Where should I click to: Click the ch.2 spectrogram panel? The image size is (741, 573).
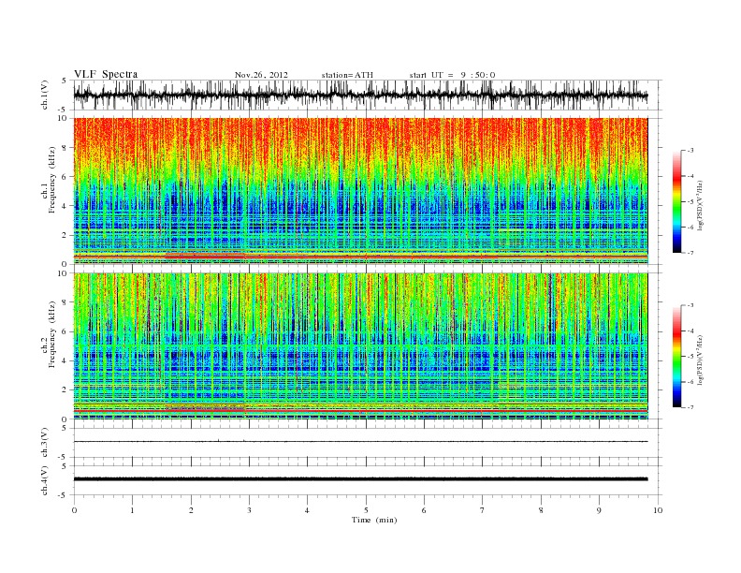360,346
